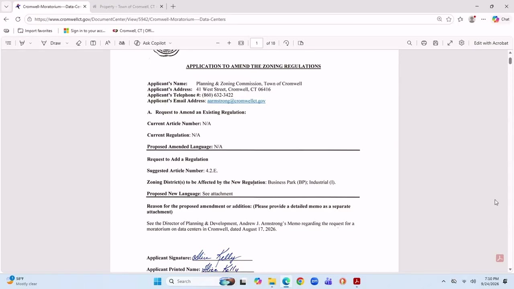Choose the Add text tool

pos(93,43)
